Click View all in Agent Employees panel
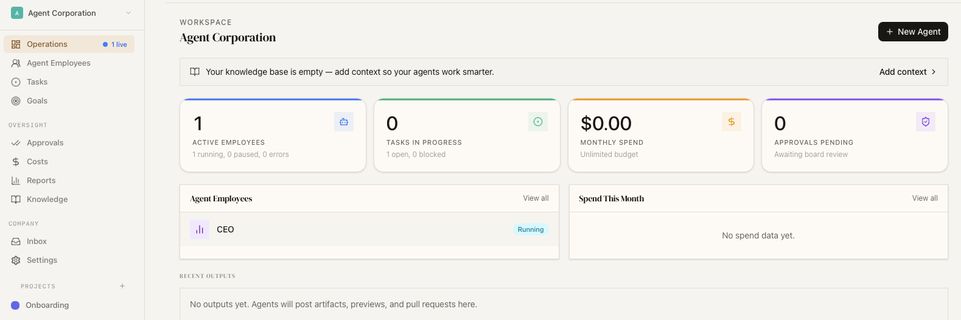This screenshot has height=320, width=961. click(x=536, y=198)
